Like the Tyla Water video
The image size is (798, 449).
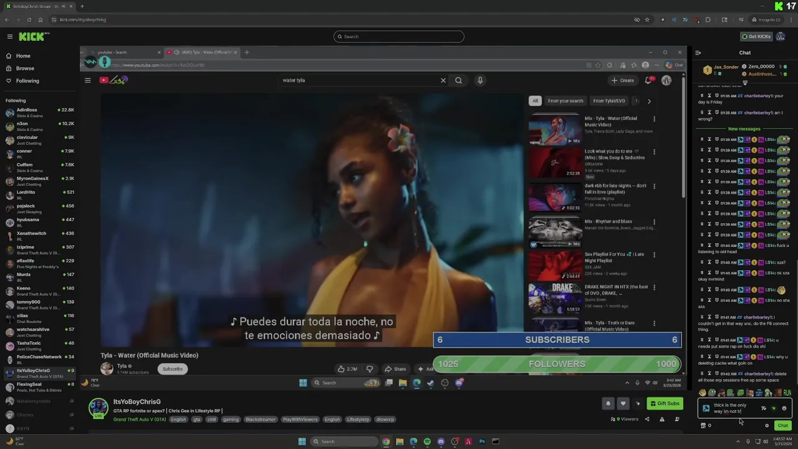pyautogui.click(x=347, y=369)
